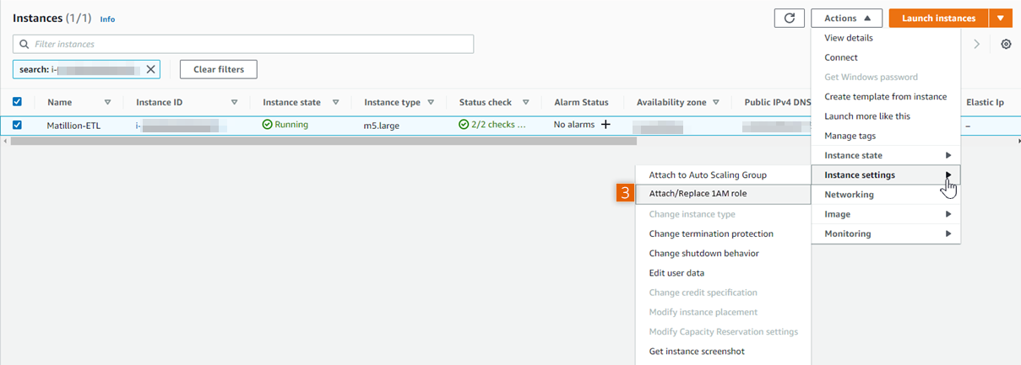
Task: Sort by Instance state column arrow
Action: [335, 102]
